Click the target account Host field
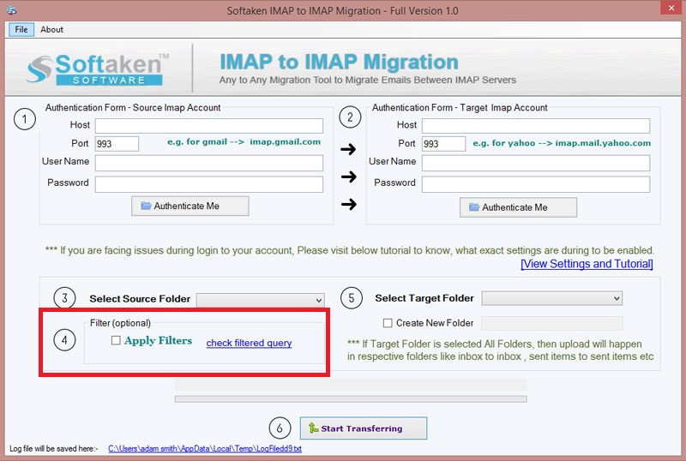The width and height of the screenshot is (686, 461). tap(536, 125)
